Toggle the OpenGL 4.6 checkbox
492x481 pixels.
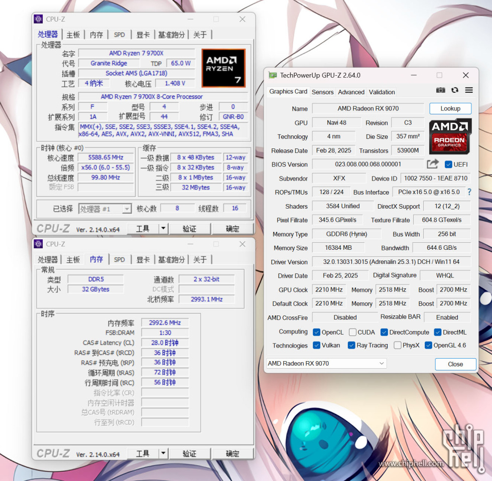pyautogui.click(x=428, y=345)
